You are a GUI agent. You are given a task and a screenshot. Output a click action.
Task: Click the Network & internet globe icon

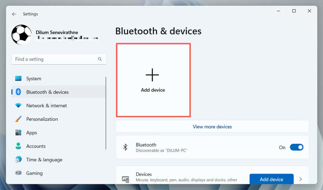click(x=19, y=105)
